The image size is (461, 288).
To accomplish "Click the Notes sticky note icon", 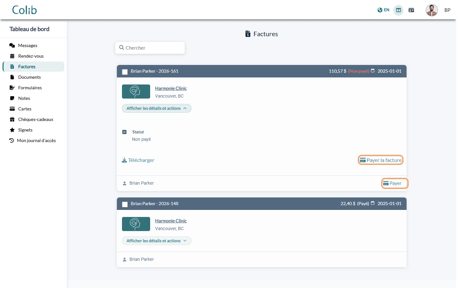I will (x=12, y=98).
